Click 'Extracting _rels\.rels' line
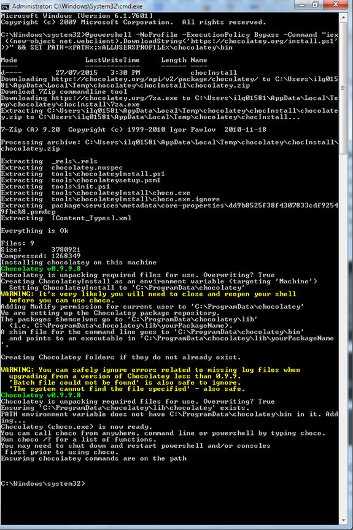 [x=49, y=161]
